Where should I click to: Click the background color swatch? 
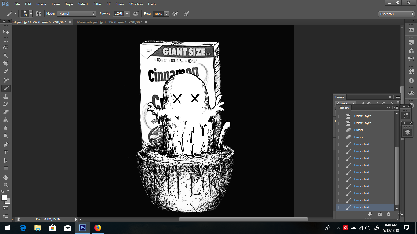coord(8,201)
